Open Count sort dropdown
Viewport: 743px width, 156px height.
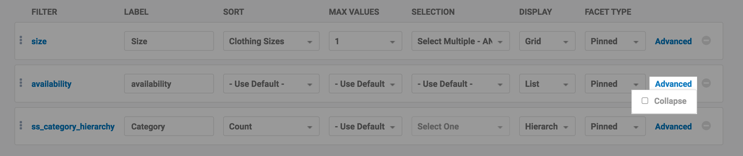(271, 127)
